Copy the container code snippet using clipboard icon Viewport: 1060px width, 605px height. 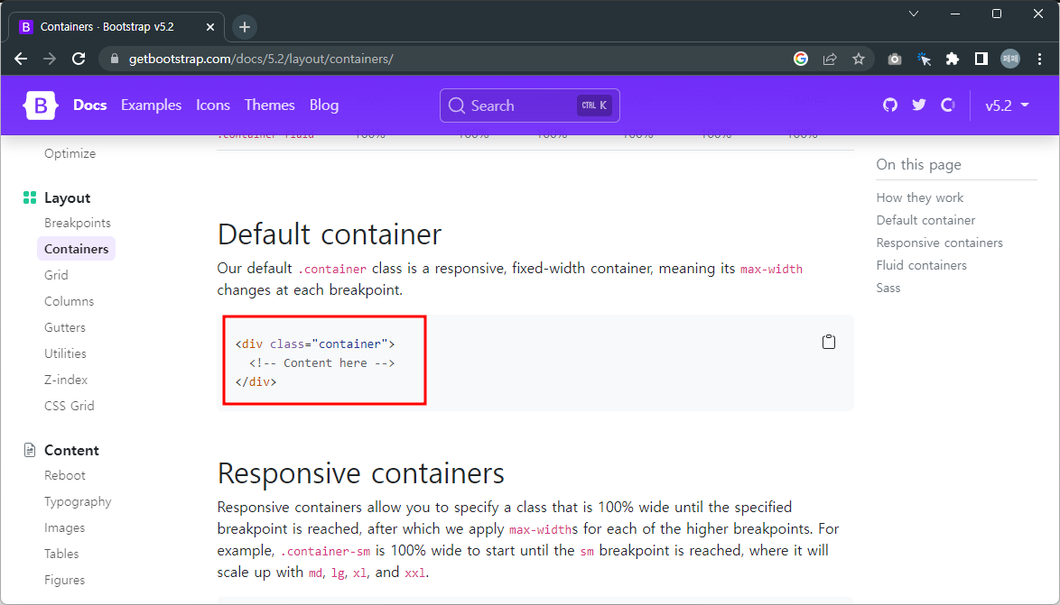pyautogui.click(x=829, y=341)
